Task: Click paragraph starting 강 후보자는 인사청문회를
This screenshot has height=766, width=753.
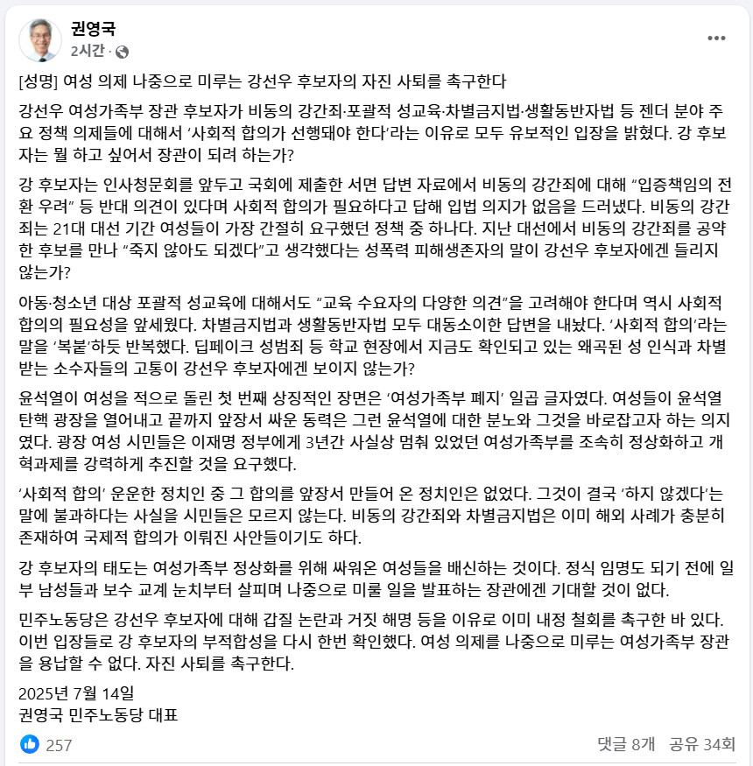Action: point(376,228)
